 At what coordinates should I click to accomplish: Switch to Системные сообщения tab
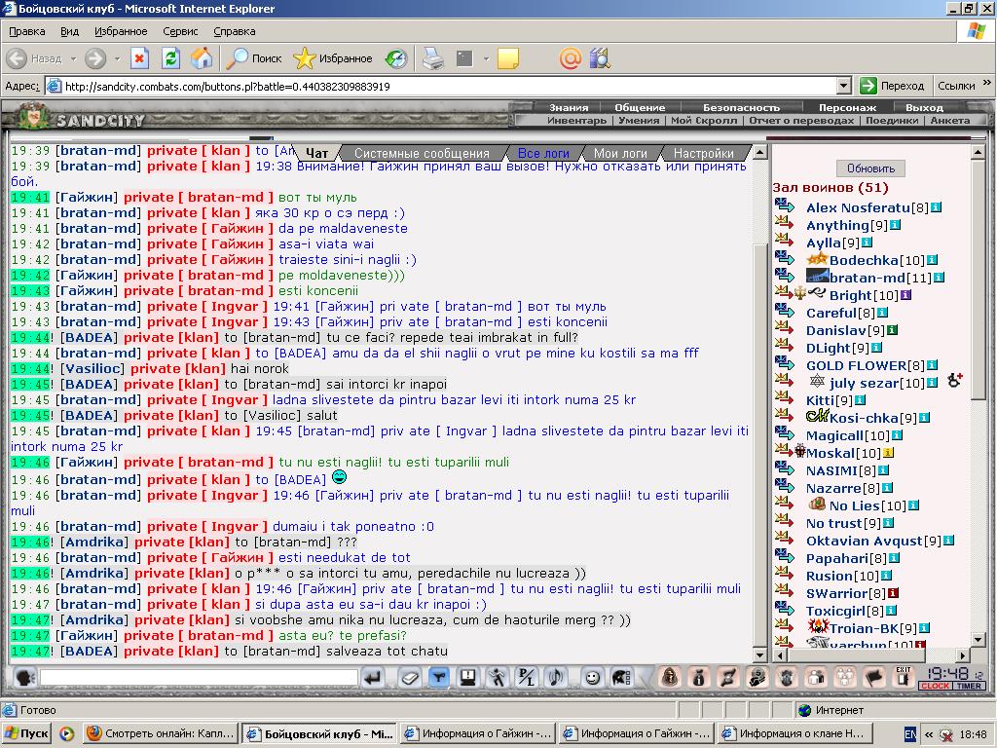(422, 153)
